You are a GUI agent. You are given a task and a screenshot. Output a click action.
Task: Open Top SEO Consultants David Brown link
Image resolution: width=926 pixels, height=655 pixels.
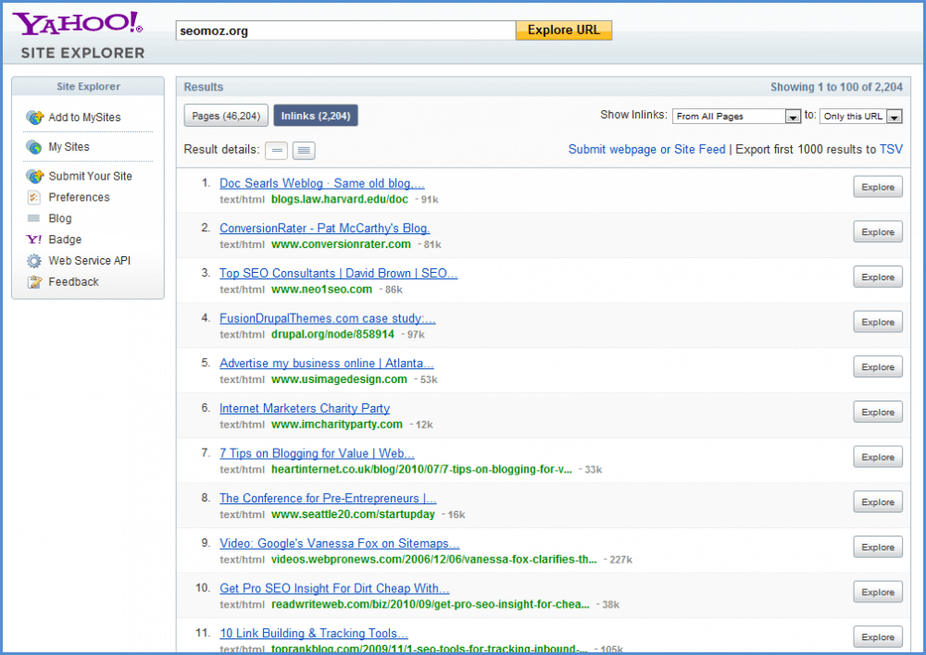pyautogui.click(x=338, y=273)
